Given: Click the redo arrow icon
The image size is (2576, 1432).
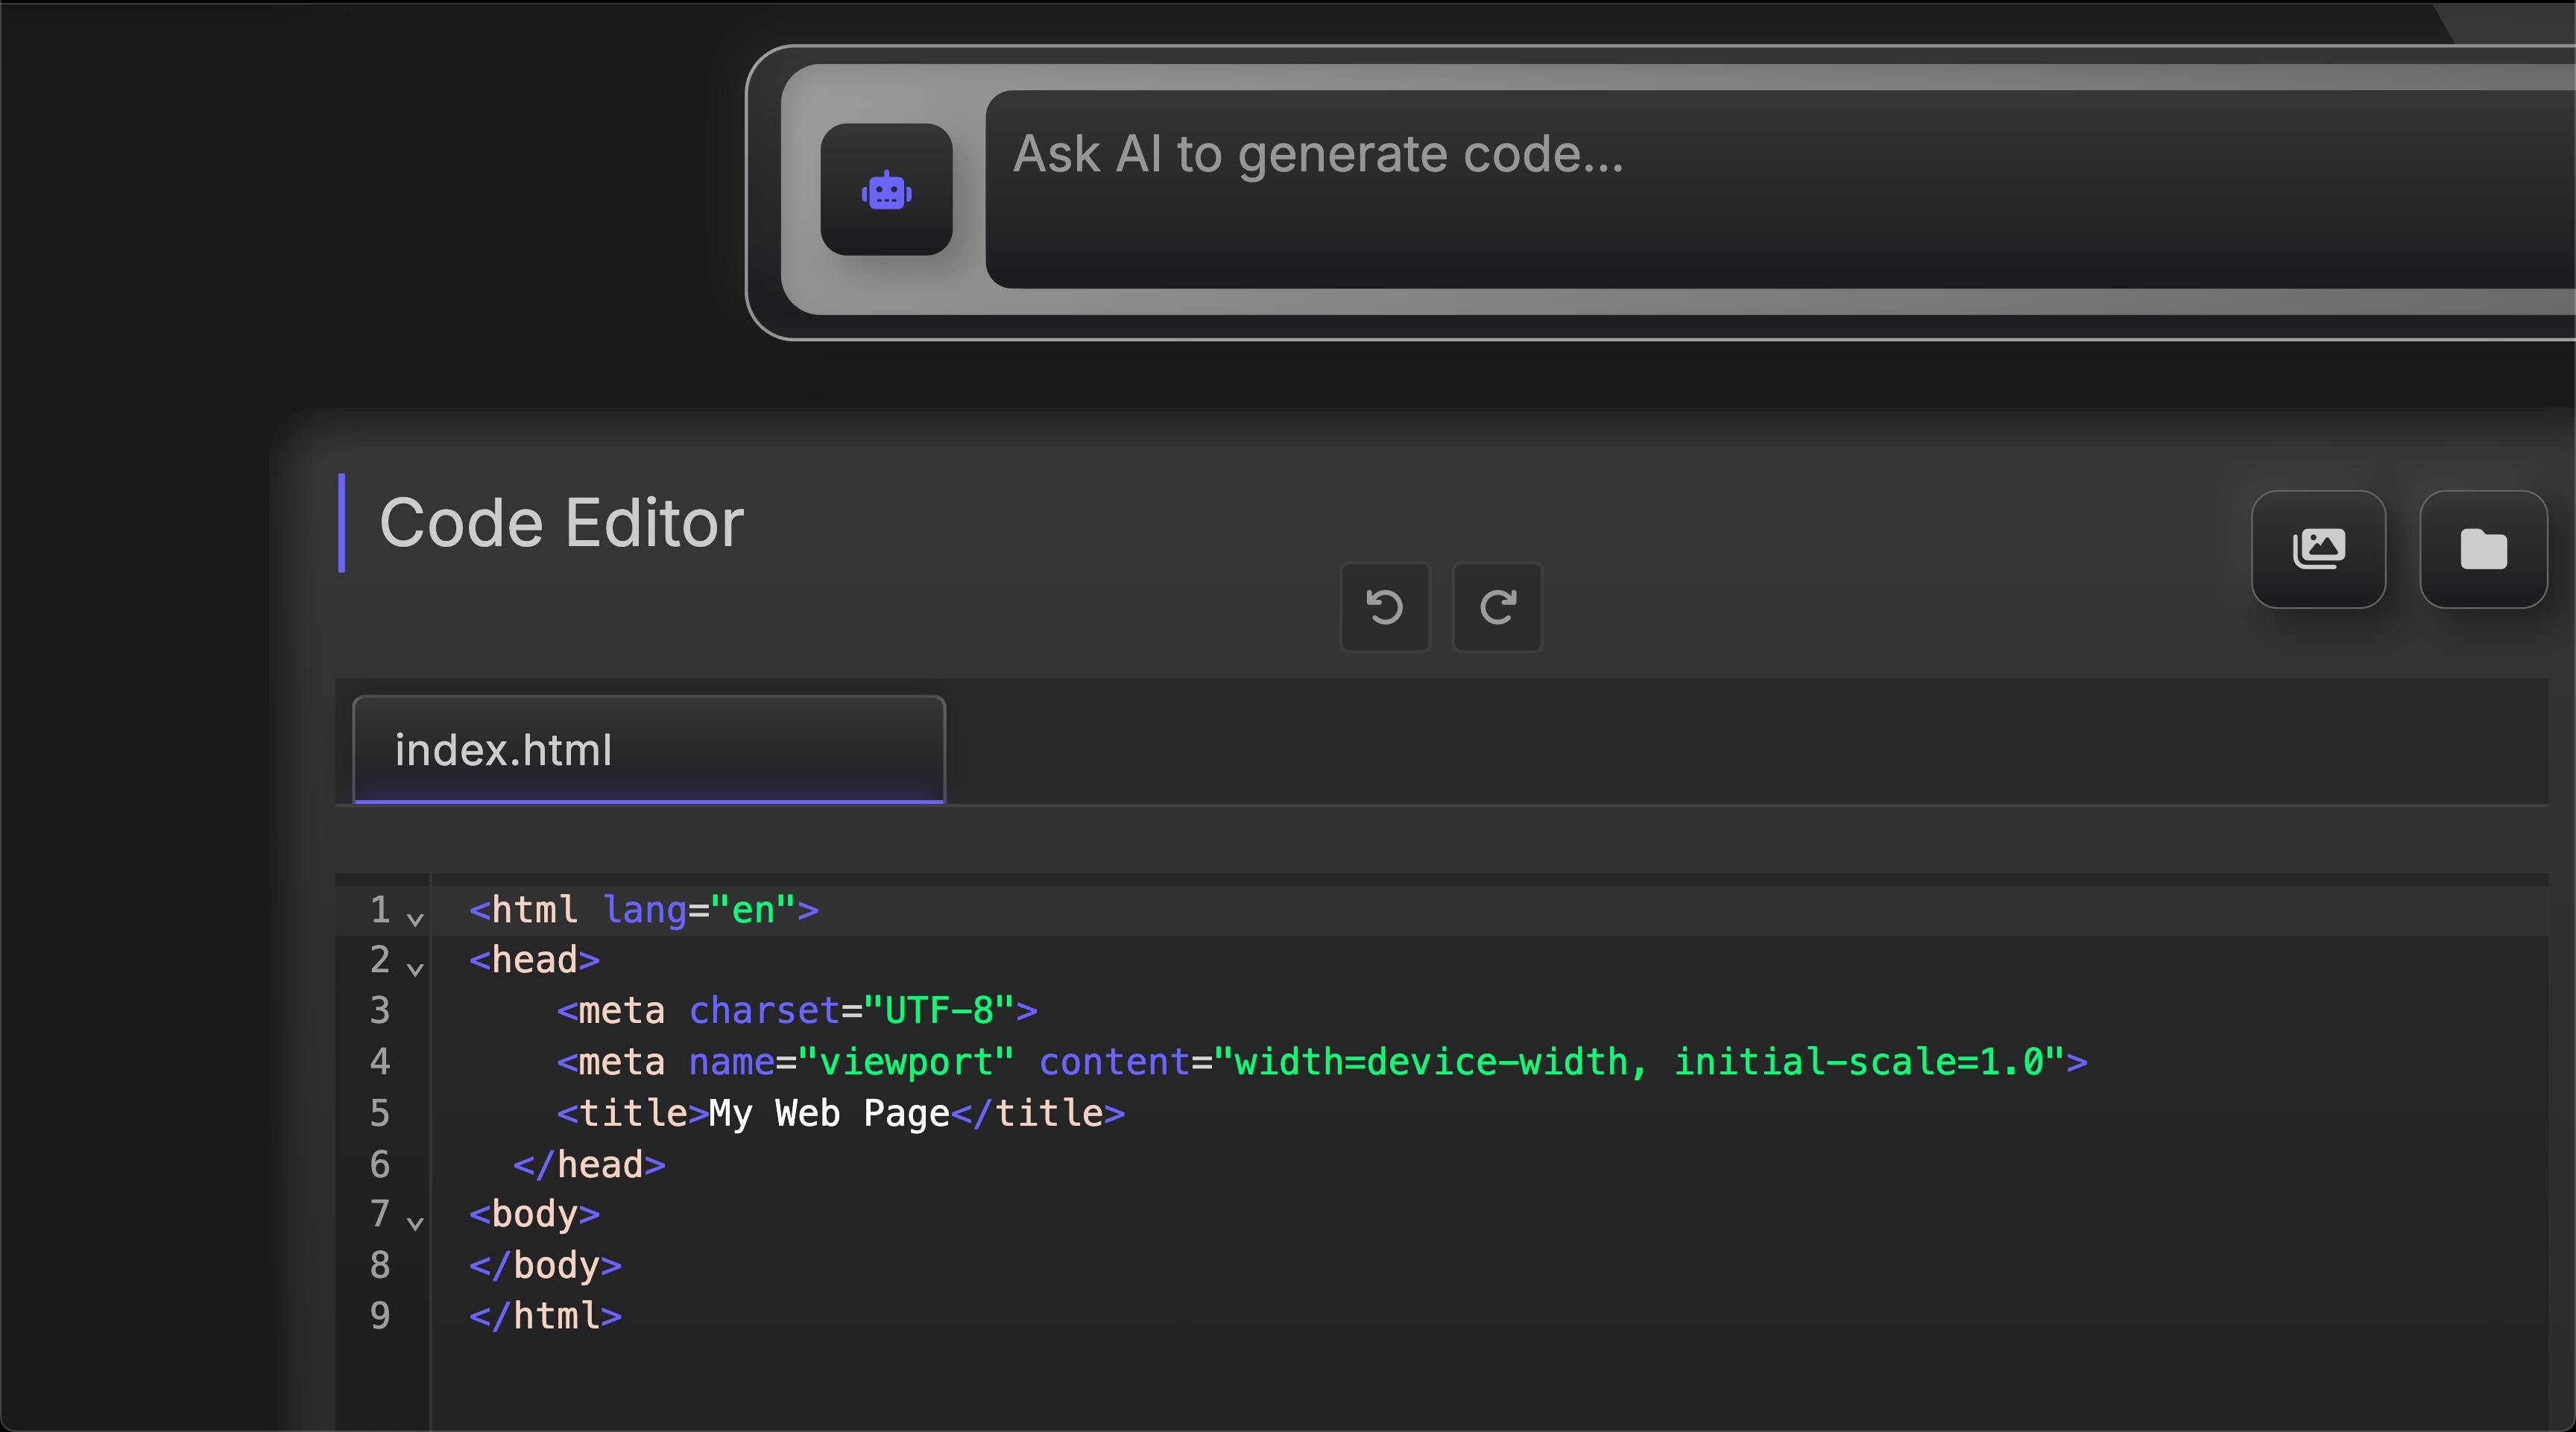Looking at the screenshot, I should pos(1497,606).
